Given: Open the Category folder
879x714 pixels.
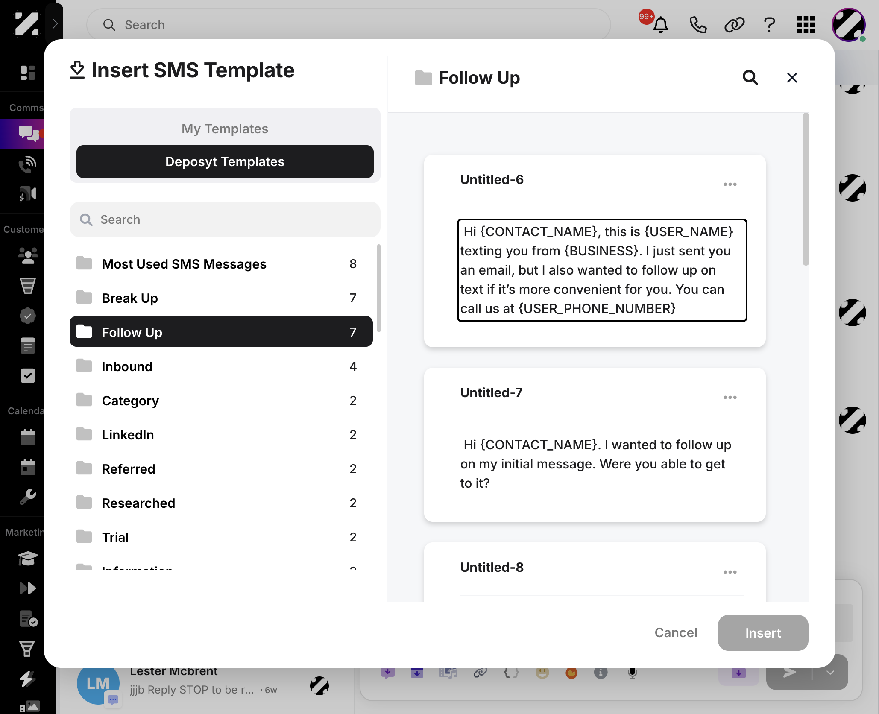Looking at the screenshot, I should [x=221, y=401].
